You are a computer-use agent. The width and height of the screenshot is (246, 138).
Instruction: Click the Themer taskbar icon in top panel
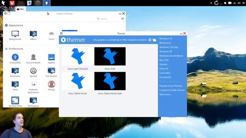tap(46, 3)
